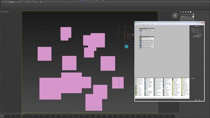Image resolution: width=210 pixels, height=118 pixels.
Task: Pick the Shape Instance icon in the depot
Action: 163,79
